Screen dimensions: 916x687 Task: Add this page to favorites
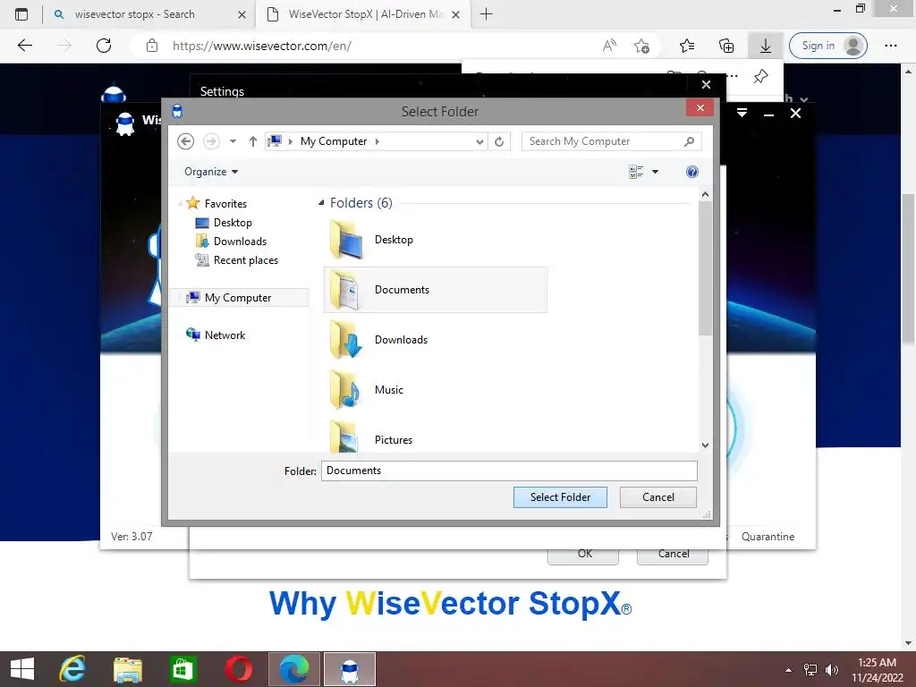[641, 46]
